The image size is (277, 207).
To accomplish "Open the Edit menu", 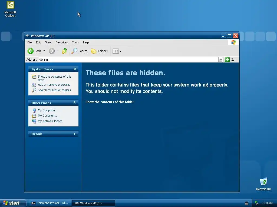I will [x=38, y=42].
